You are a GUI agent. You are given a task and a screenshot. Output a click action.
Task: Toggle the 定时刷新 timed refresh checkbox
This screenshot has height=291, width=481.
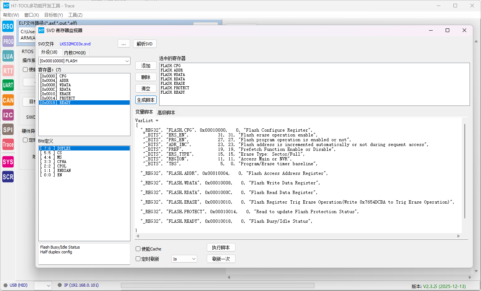(138, 259)
